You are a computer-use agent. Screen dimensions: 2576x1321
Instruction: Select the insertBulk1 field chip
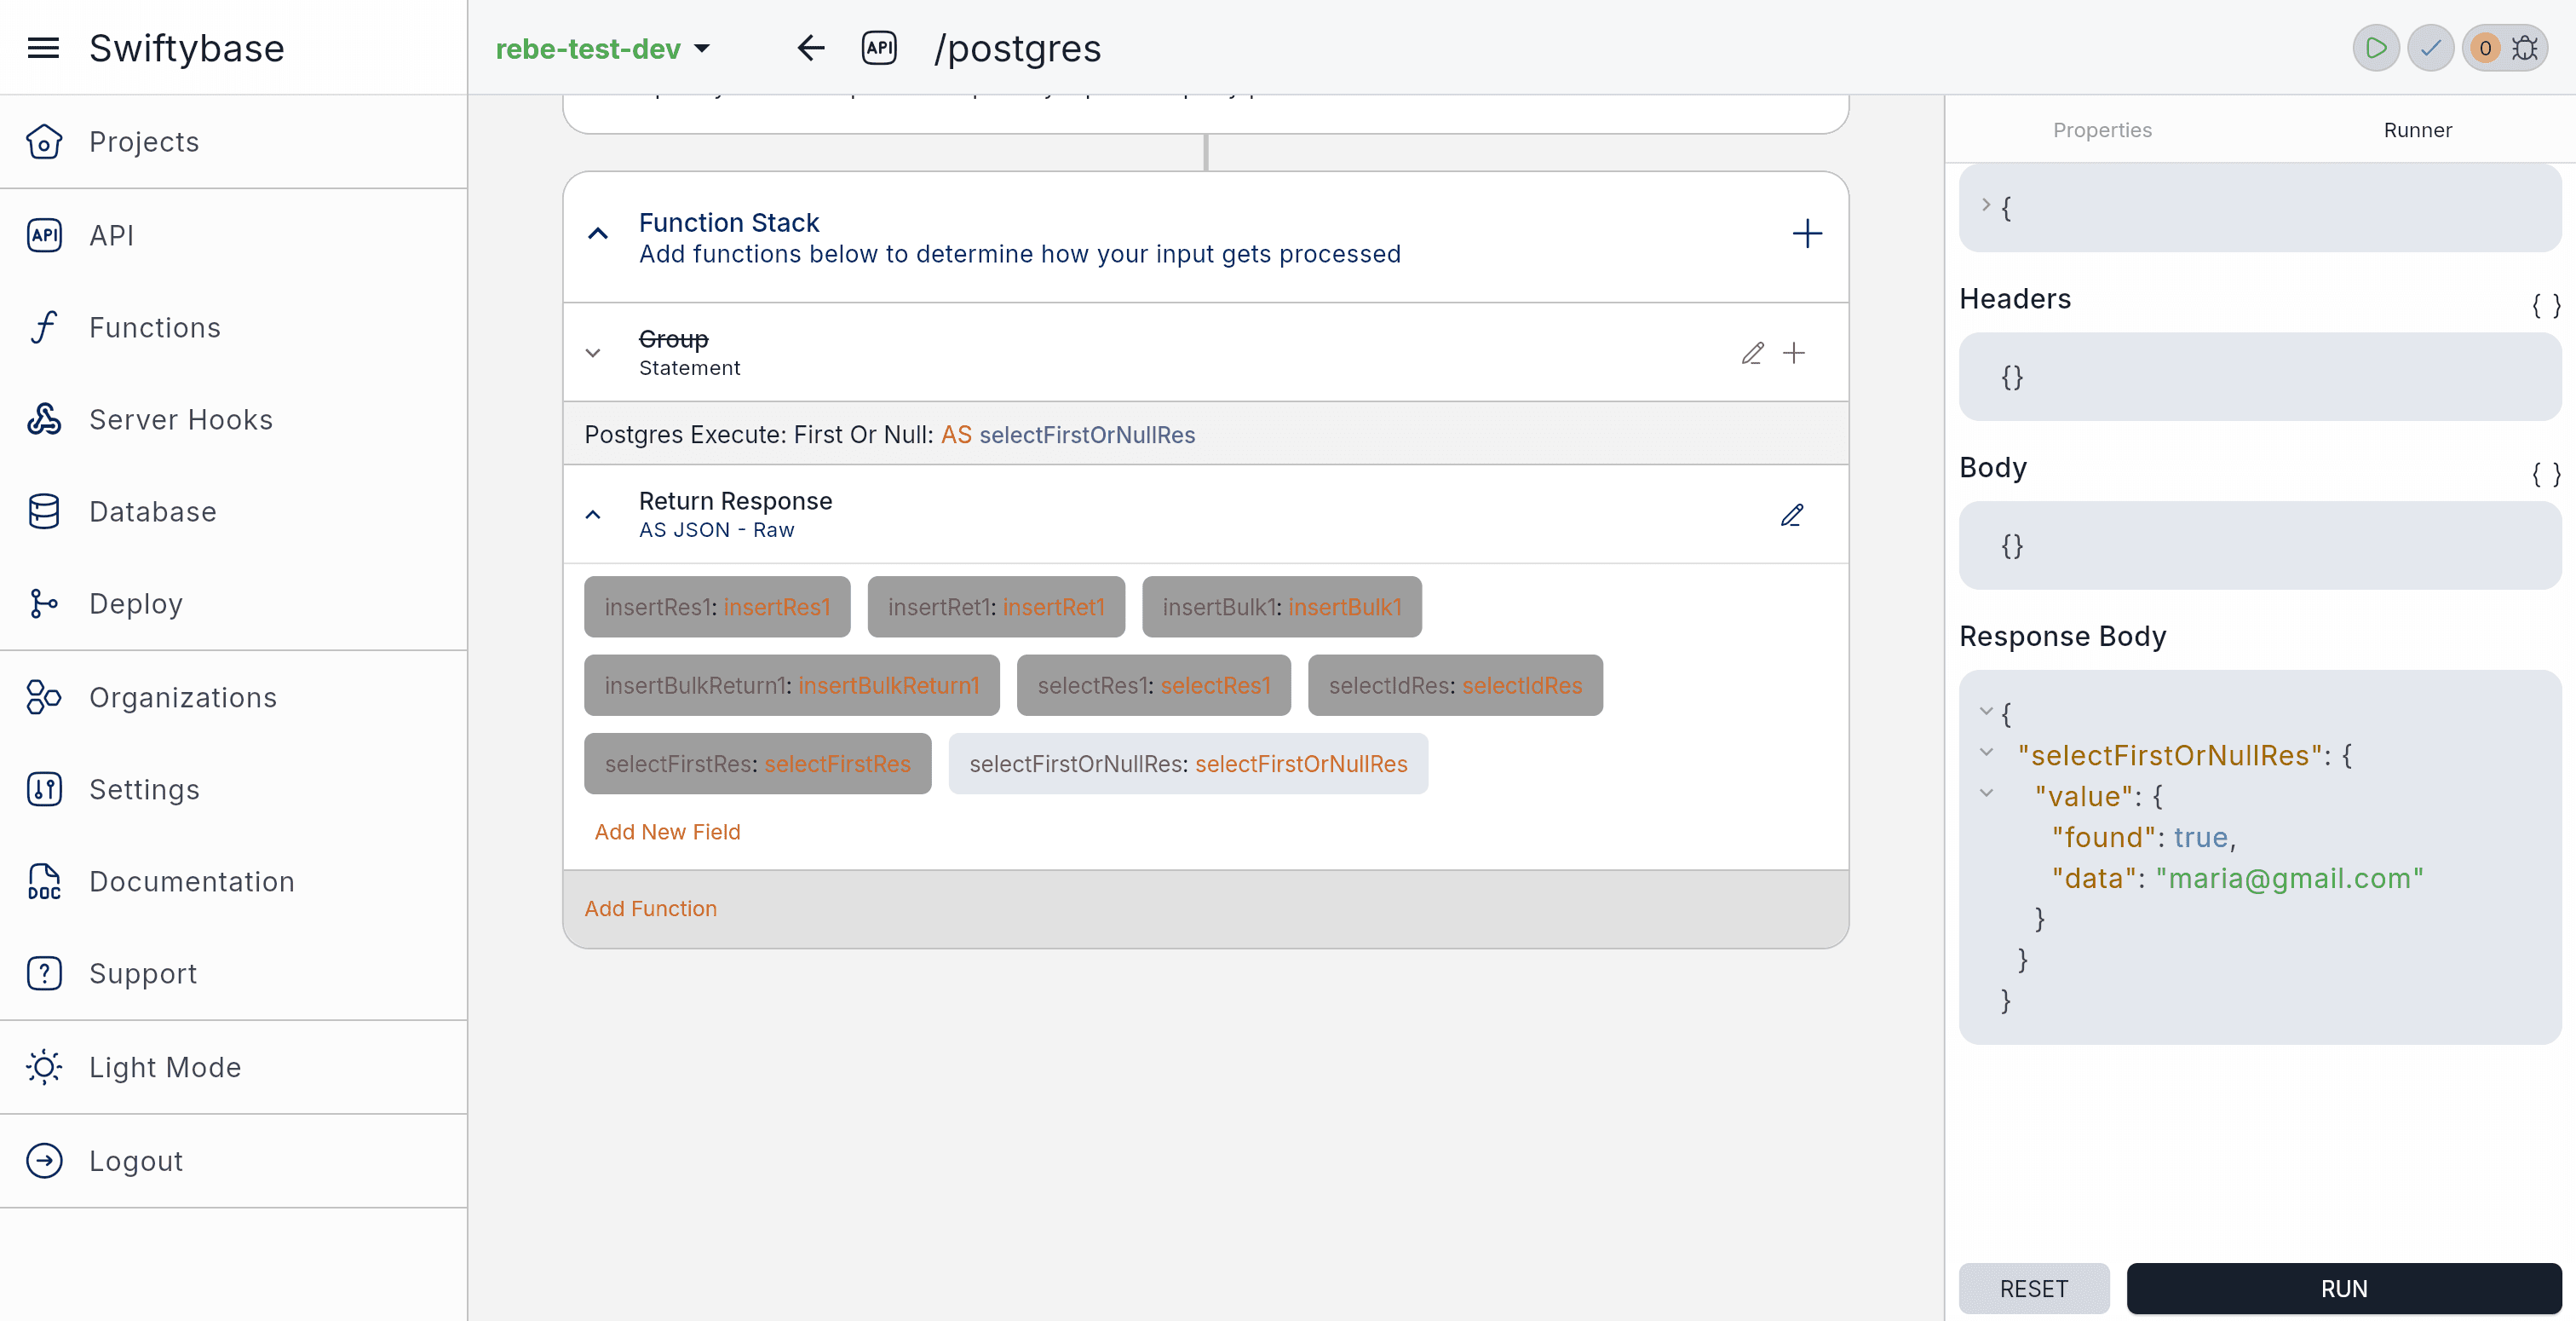pos(1281,607)
